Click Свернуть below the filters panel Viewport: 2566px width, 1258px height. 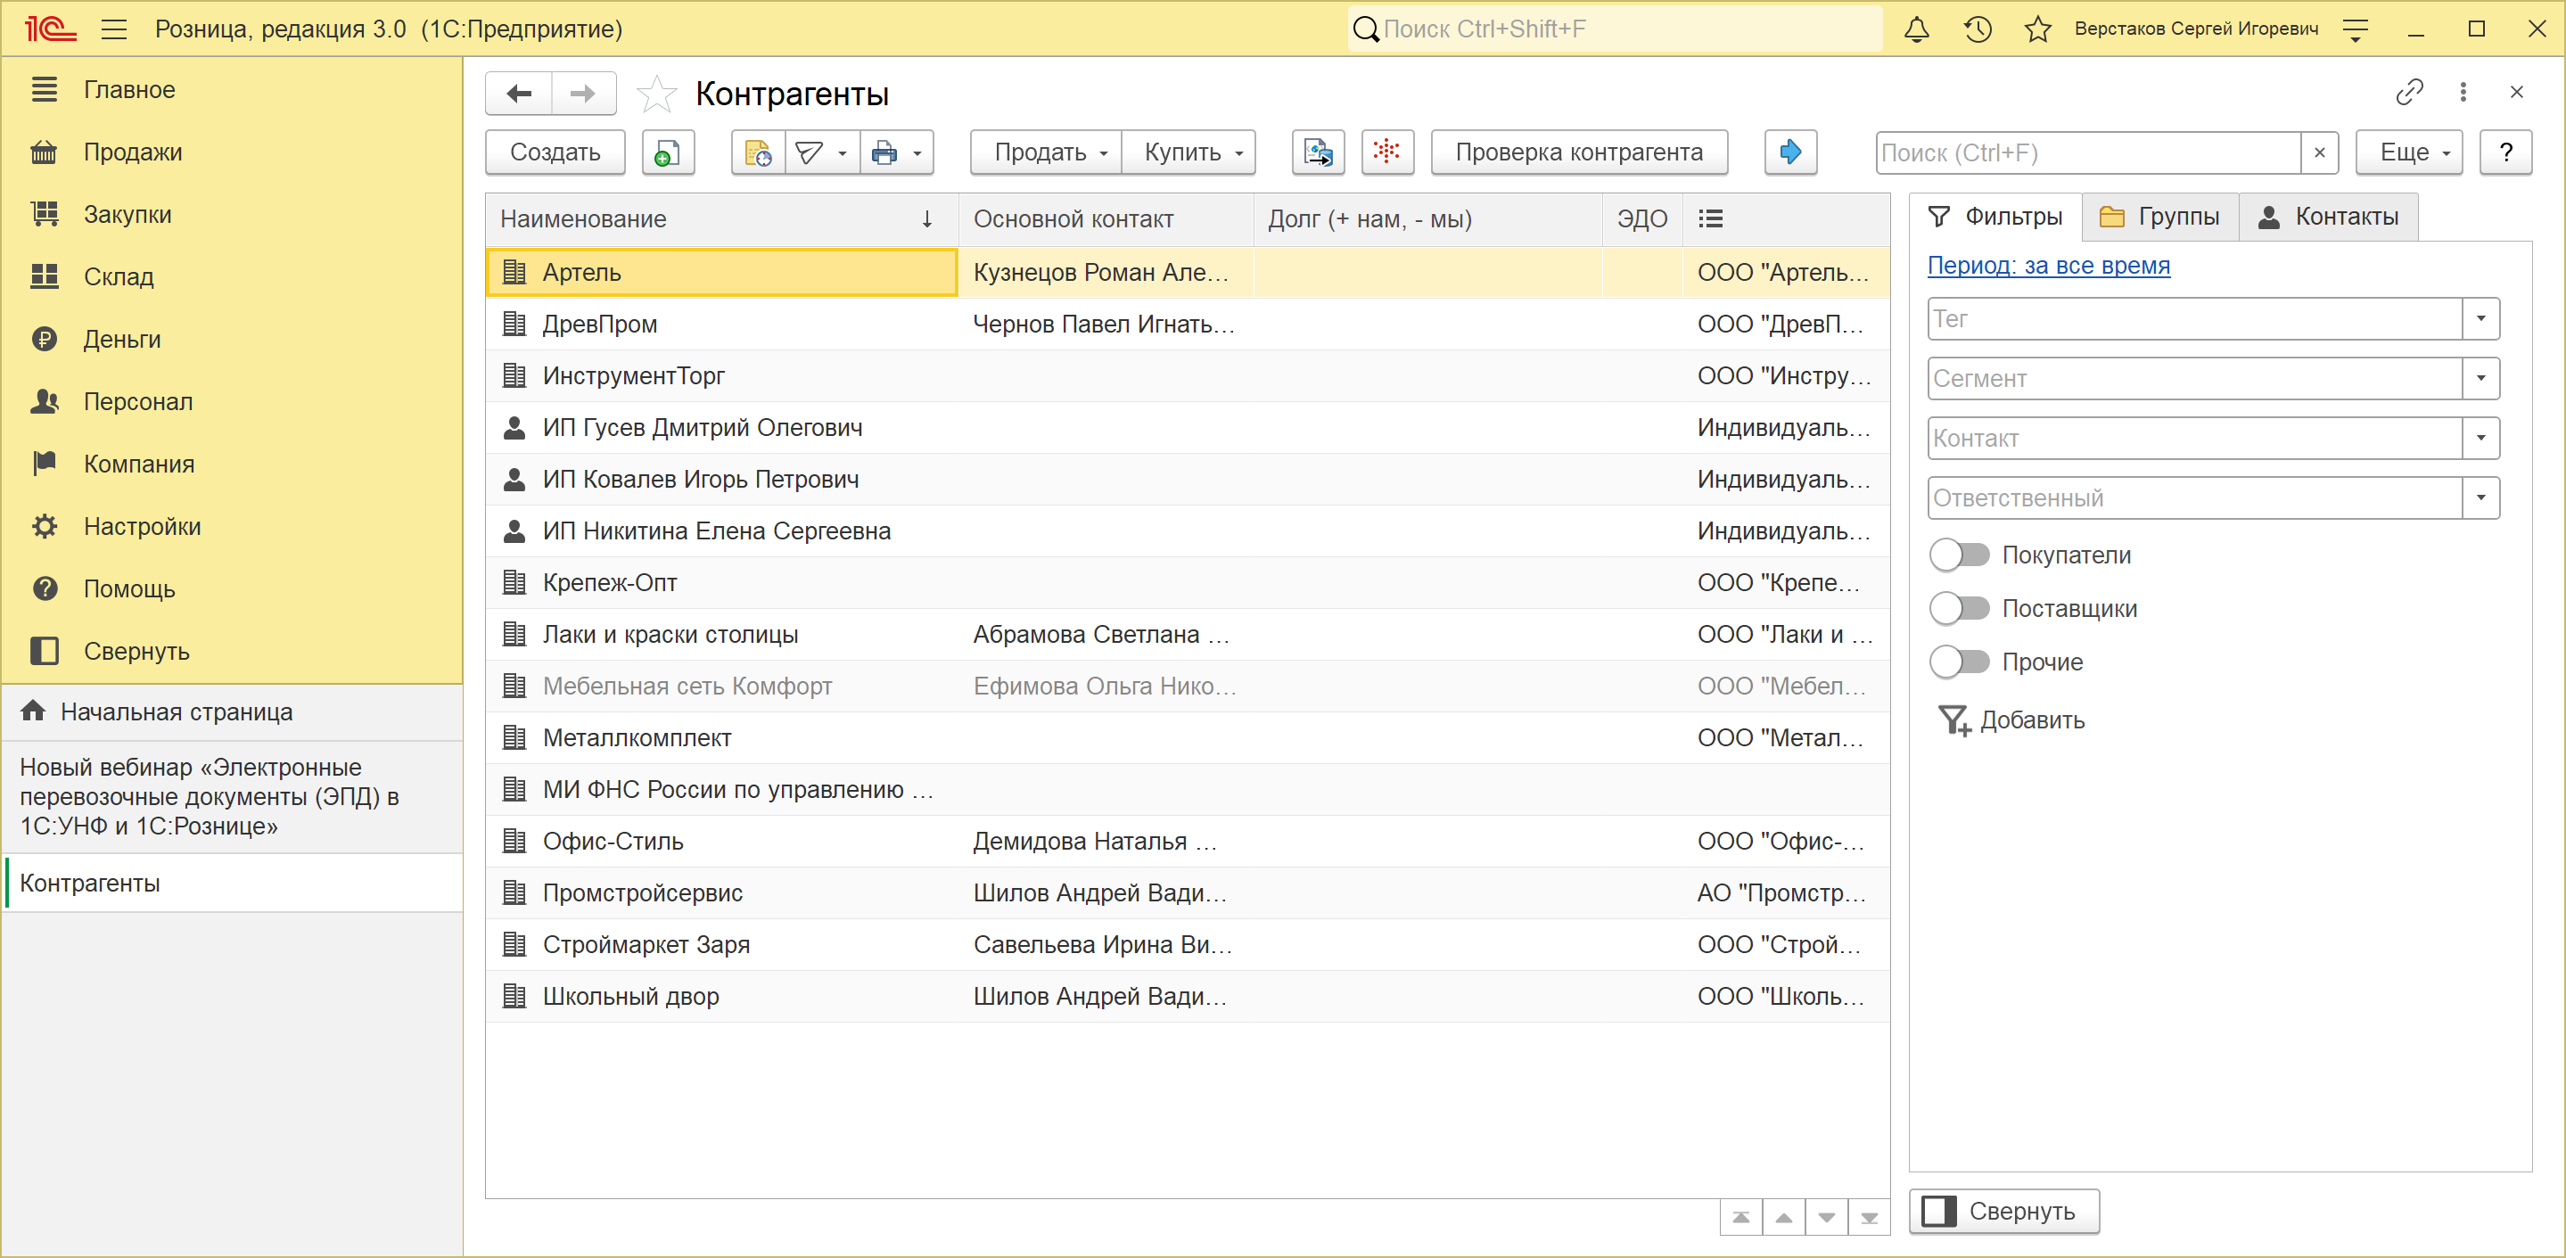2003,1211
